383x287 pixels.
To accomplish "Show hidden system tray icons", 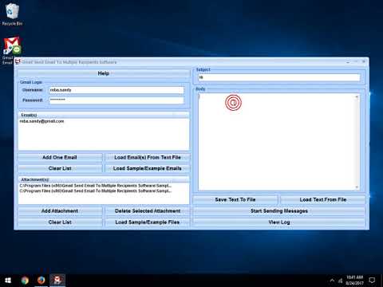I will tap(332, 281).
